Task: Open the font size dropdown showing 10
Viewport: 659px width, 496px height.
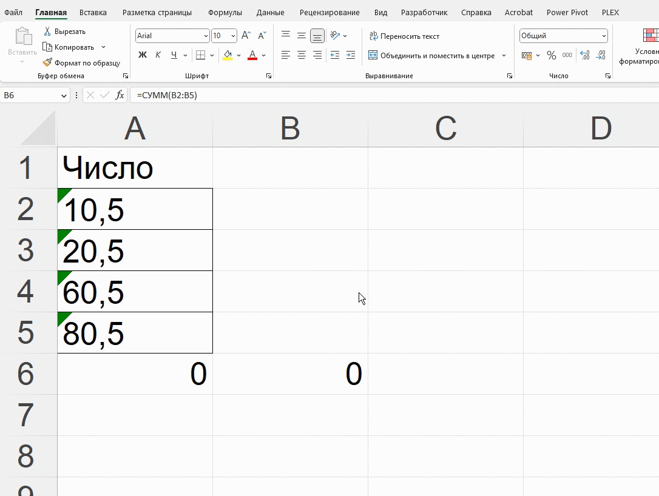Action: click(x=233, y=36)
